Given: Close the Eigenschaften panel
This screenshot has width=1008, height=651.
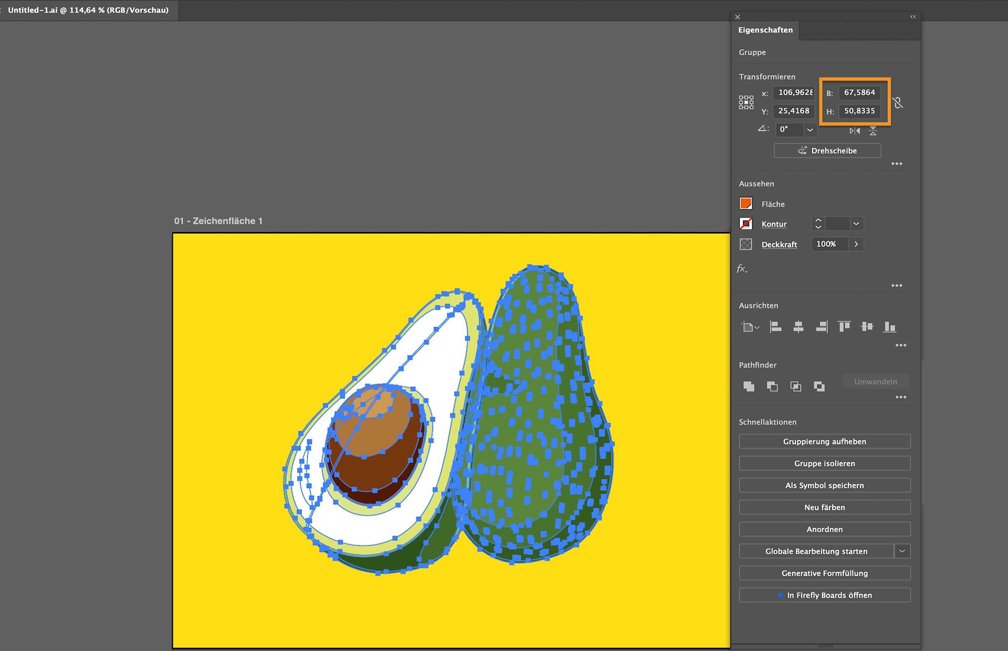Looking at the screenshot, I should 738,17.
